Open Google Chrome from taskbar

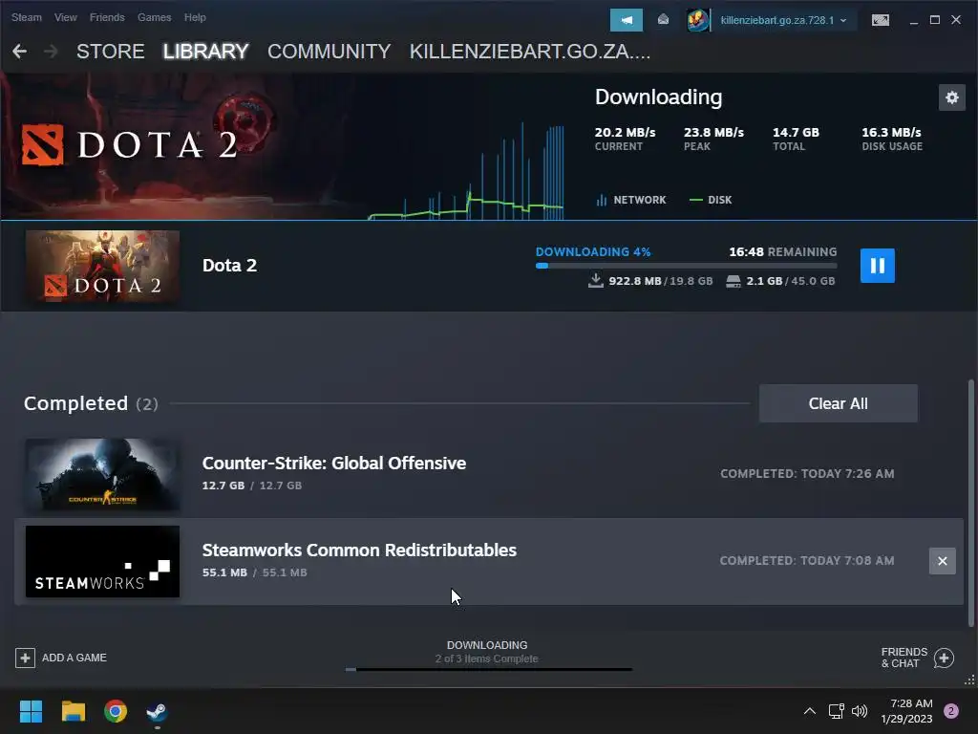point(116,711)
